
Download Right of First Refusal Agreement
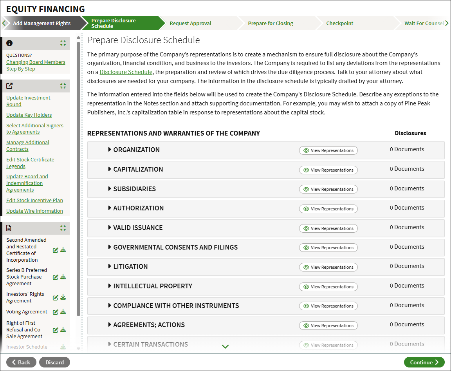coord(63,330)
